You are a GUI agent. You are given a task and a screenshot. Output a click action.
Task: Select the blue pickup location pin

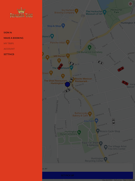tap(67, 84)
